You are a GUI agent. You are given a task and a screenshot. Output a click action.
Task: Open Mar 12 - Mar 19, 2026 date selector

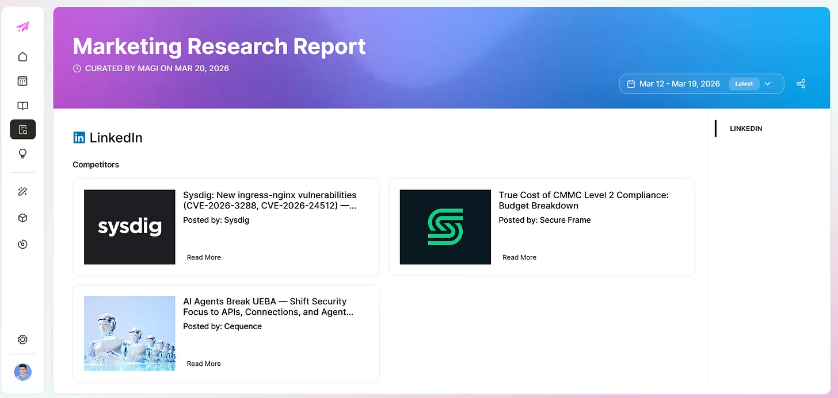pos(702,84)
